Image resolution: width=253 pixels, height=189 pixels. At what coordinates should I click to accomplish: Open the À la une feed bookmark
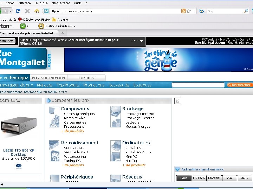(x=60, y=20)
